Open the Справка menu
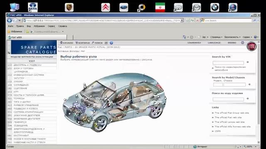The width and height of the screenshot is (266, 149). 63,26
